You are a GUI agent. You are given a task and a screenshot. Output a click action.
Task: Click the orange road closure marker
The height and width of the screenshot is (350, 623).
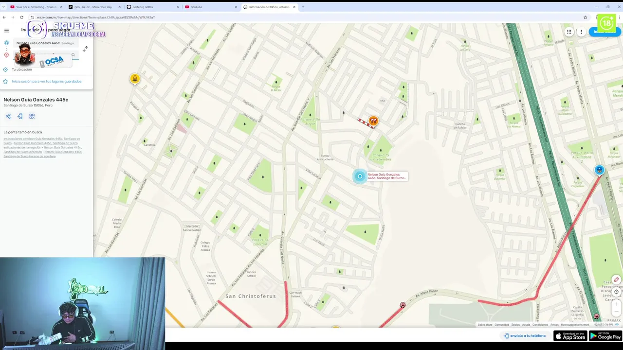point(373,121)
